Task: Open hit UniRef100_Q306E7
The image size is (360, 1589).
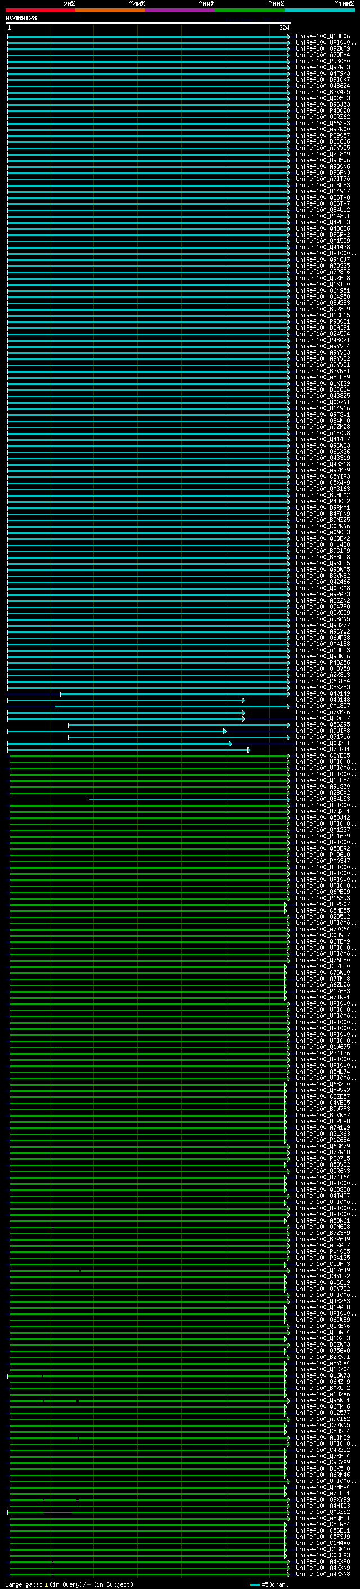Action: 323,719
